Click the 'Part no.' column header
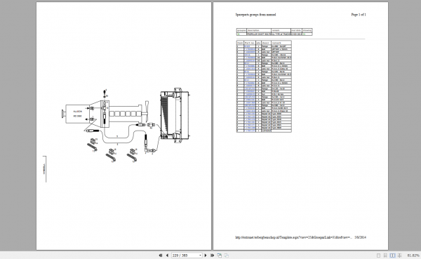Viewport: 421px width, 259px height. 249,43
